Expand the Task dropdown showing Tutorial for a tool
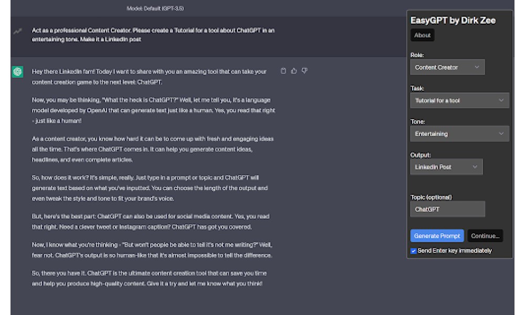This screenshot has height=315, width=525. [x=460, y=100]
